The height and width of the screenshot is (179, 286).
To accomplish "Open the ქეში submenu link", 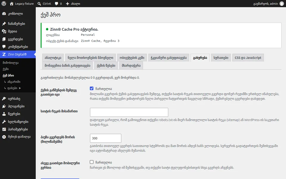I will click(6, 69).
